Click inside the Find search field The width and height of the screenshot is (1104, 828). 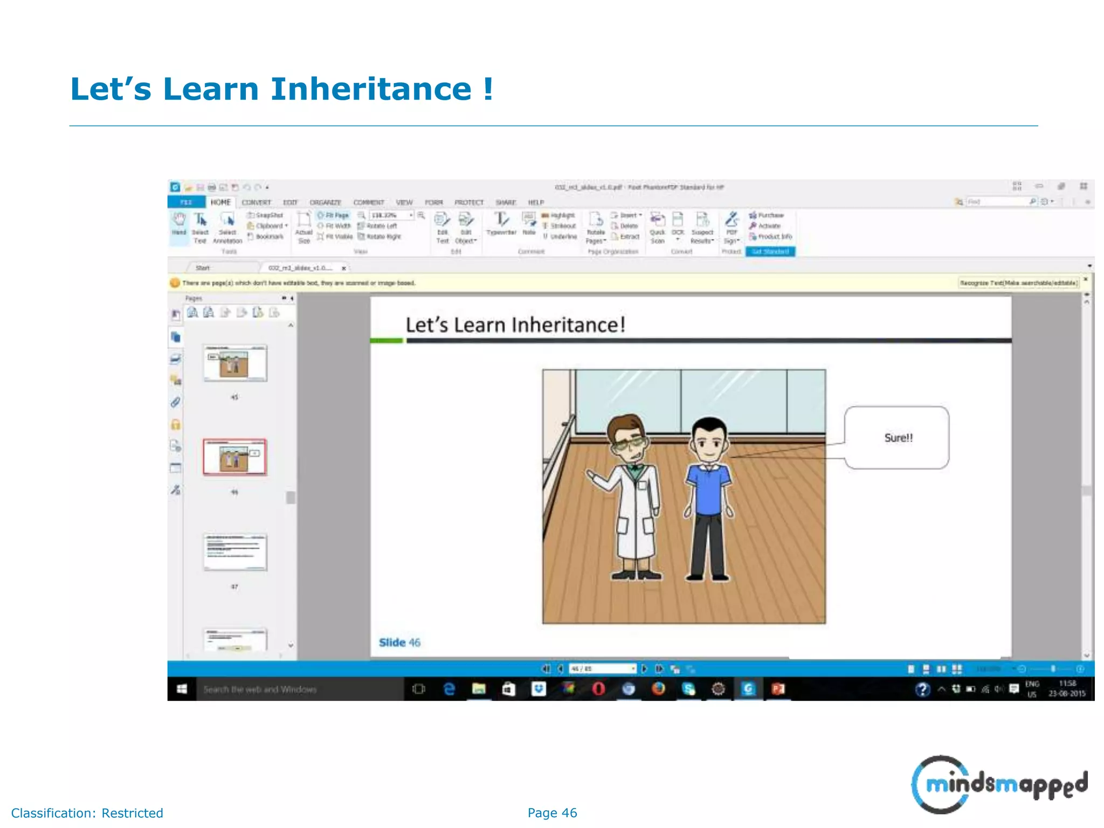[x=997, y=202]
